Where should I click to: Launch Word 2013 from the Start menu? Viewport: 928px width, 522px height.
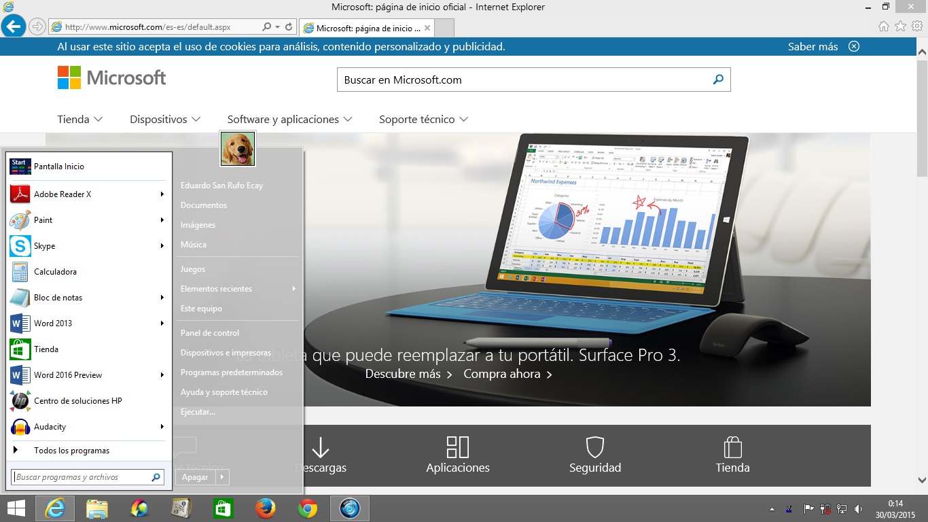(x=88, y=324)
